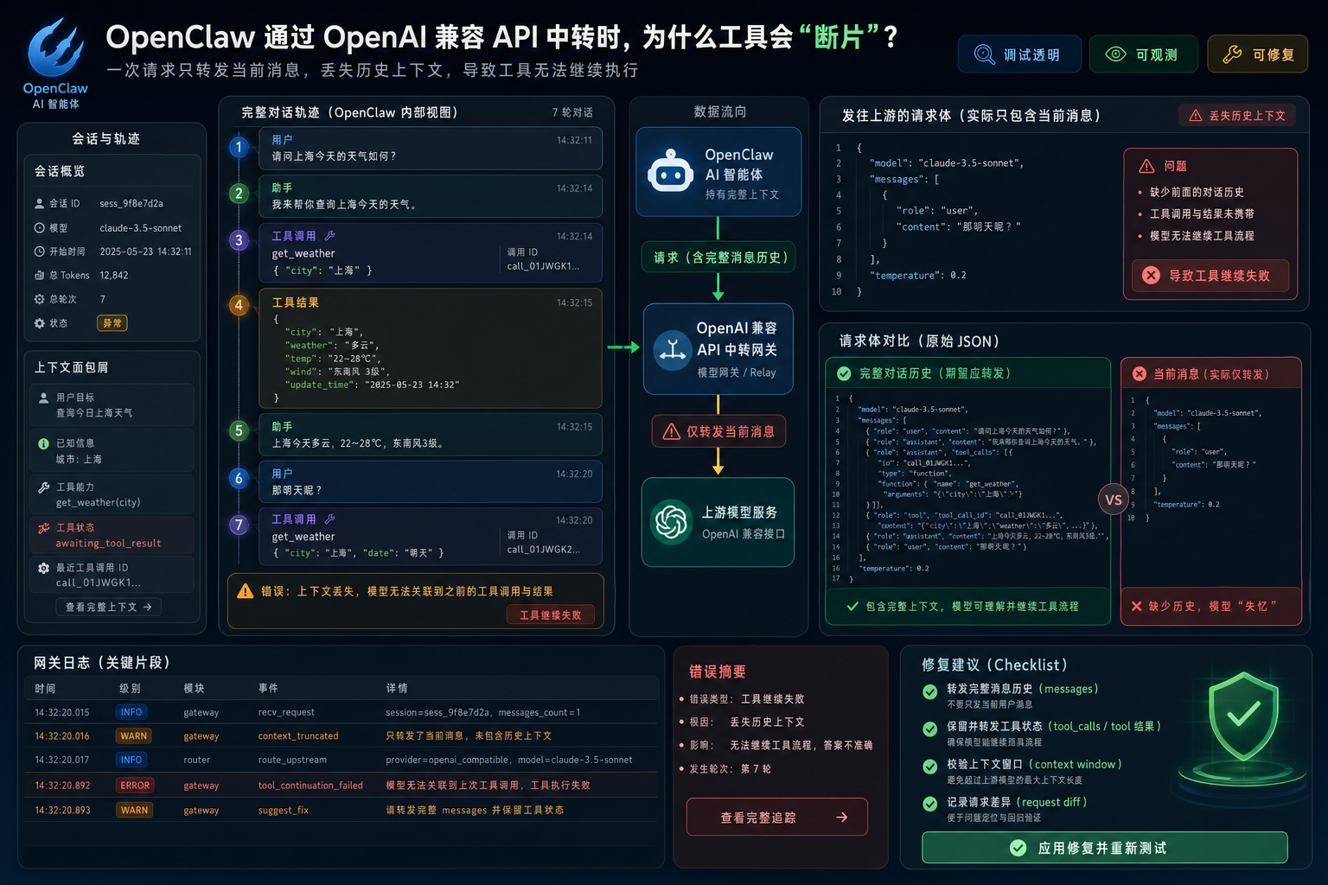1328x885 pixels.
Task: Click the wrench icon on step 3 工具调用
Action: click(x=329, y=235)
